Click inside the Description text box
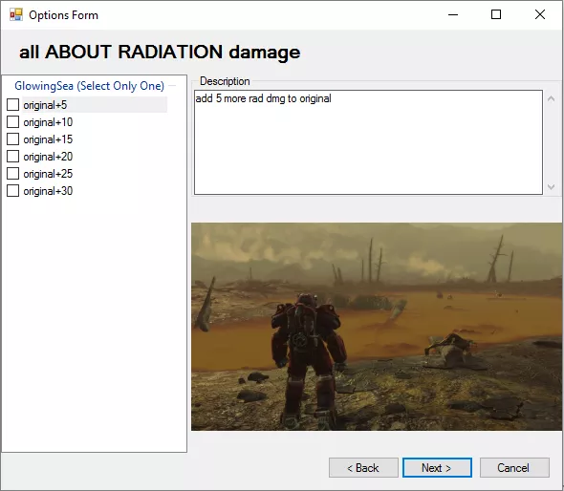564x491 pixels. (x=368, y=142)
